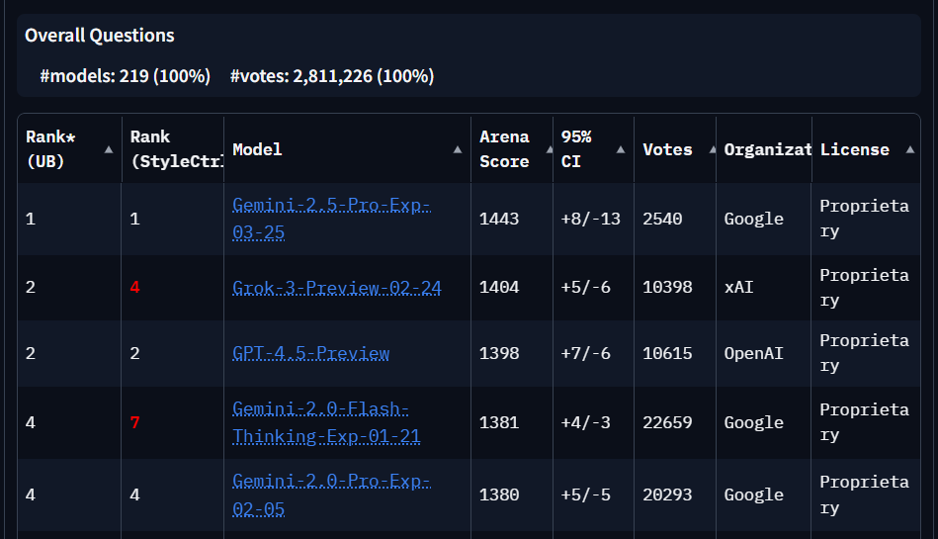Follow the GPT-4.5-Preview model link

[310, 353]
